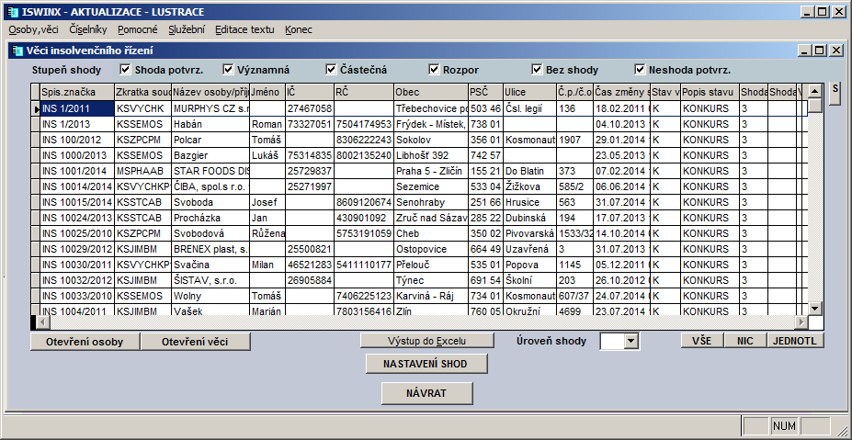
Task: Click the name cell Habán
Action: pos(210,124)
